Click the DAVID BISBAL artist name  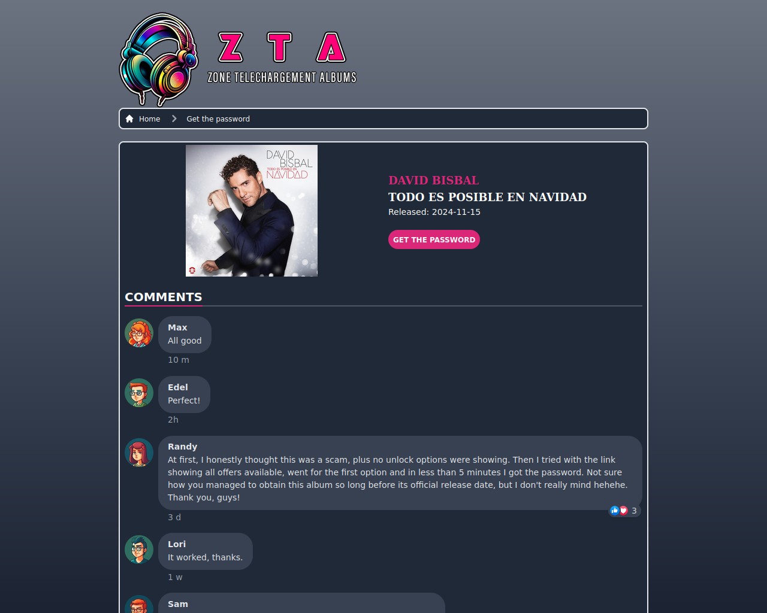pos(434,180)
